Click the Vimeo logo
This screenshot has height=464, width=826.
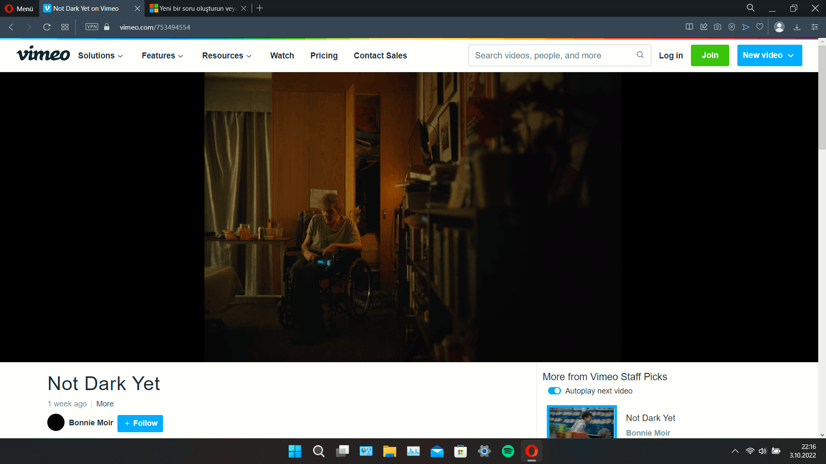pyautogui.click(x=43, y=55)
